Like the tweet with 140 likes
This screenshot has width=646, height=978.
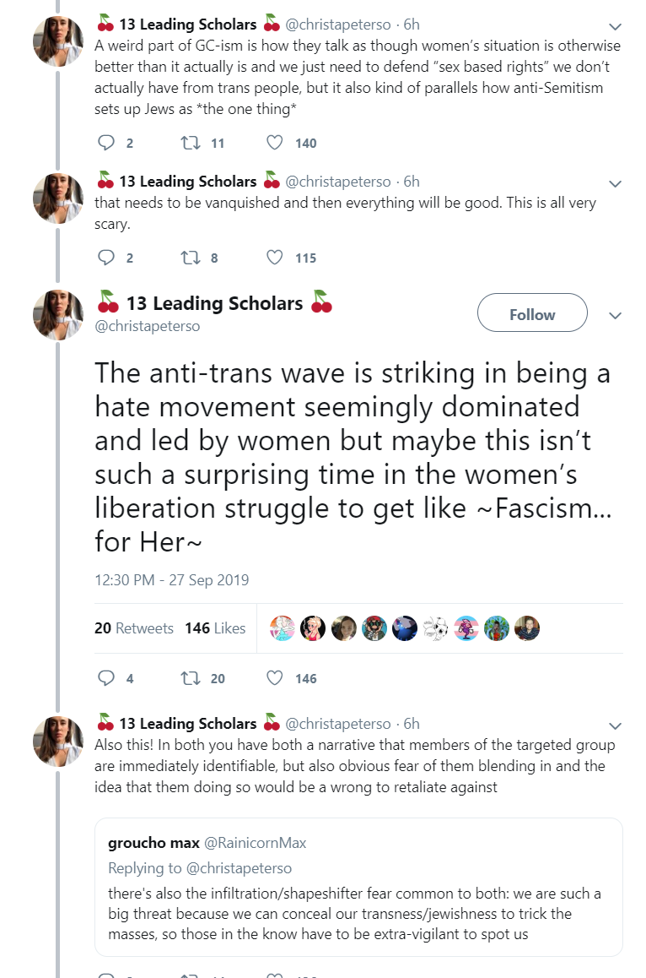point(275,143)
